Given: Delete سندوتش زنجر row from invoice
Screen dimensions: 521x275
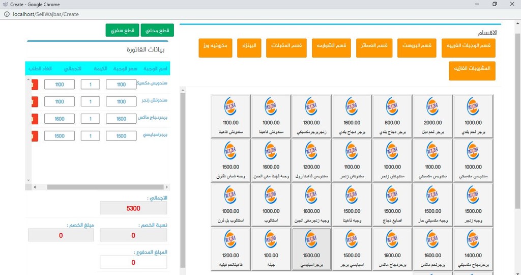Looking at the screenshot, I should coord(35,101).
